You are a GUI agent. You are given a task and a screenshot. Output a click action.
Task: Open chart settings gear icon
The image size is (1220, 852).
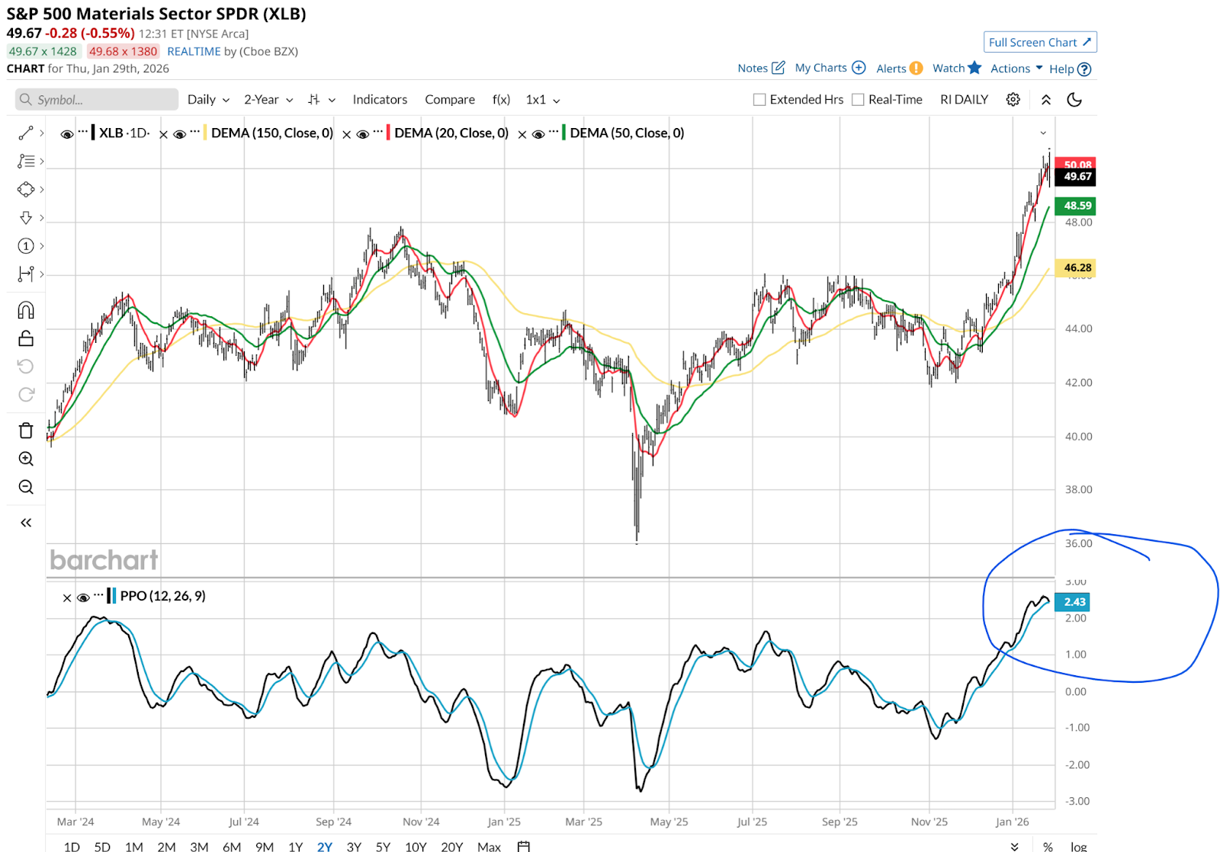[1013, 100]
